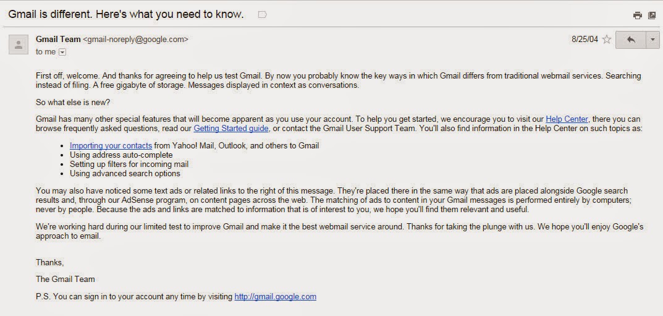663x316 pixels.
Task: Click the 8/25/04 message date
Action: [x=585, y=40]
